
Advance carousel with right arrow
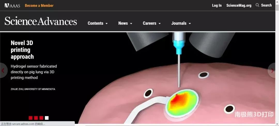pyautogui.click(x=273, y=70)
